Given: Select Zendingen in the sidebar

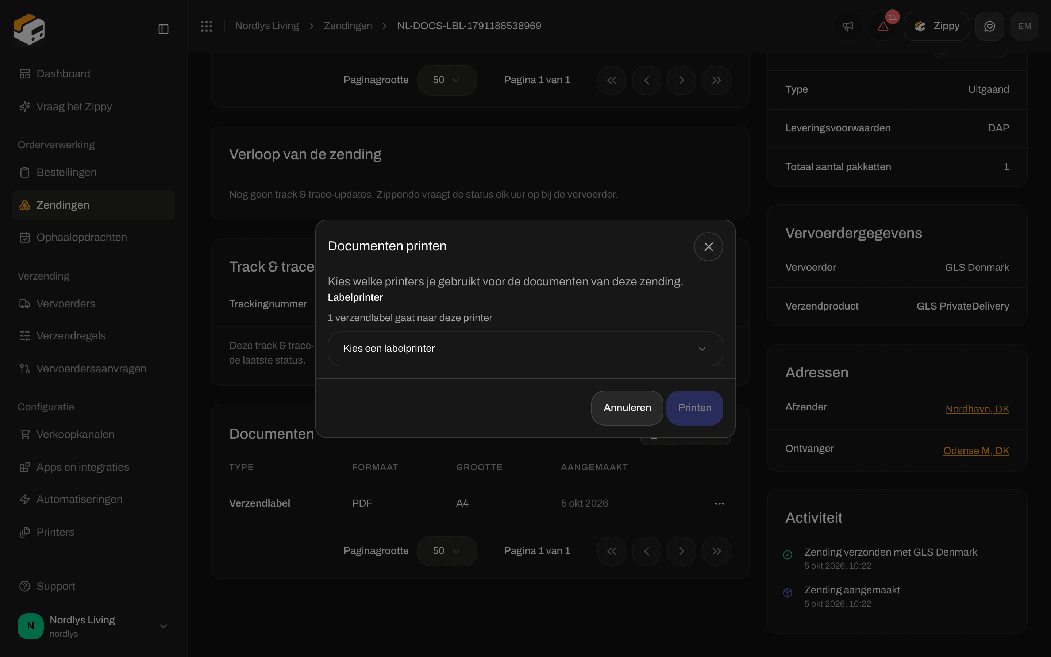Looking at the screenshot, I should coord(93,205).
